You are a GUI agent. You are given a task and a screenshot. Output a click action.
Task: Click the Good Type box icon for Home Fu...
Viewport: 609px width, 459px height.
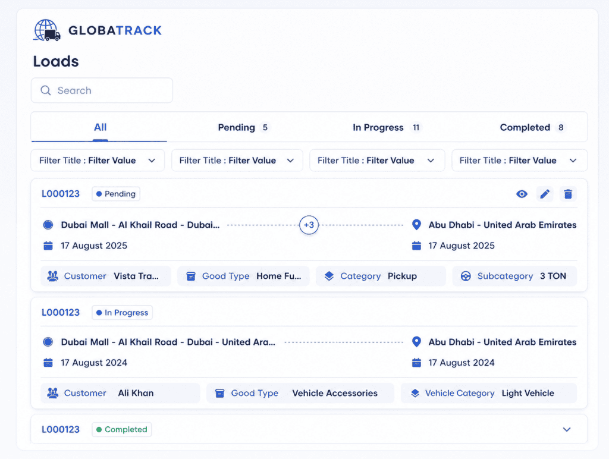pyautogui.click(x=191, y=276)
